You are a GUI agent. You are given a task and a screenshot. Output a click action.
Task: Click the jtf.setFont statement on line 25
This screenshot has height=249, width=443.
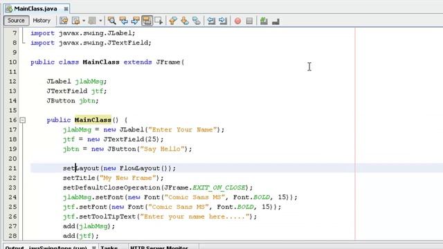172,207
